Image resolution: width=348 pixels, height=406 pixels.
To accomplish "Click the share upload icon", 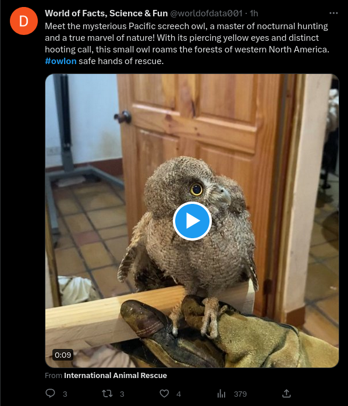I will coord(286,393).
